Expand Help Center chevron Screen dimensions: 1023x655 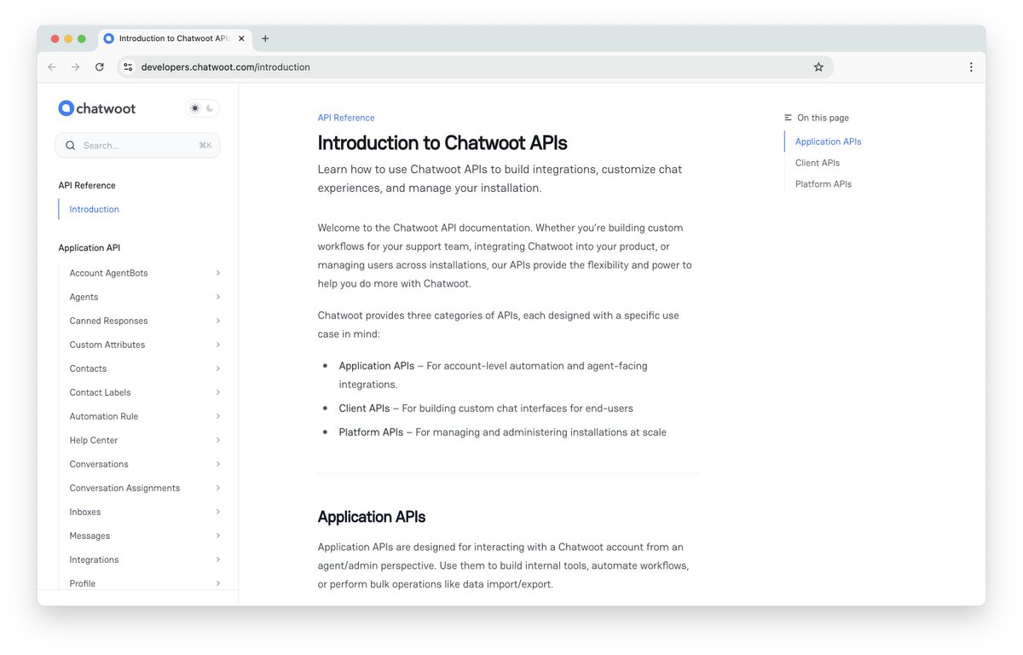click(x=218, y=440)
